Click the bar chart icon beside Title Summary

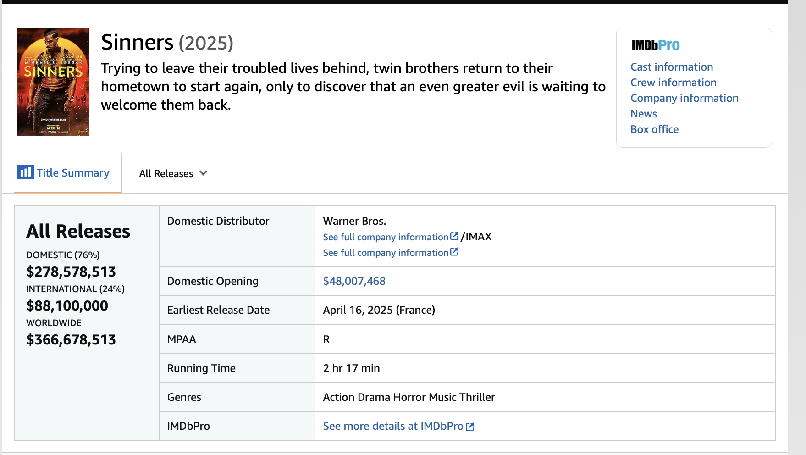25,172
